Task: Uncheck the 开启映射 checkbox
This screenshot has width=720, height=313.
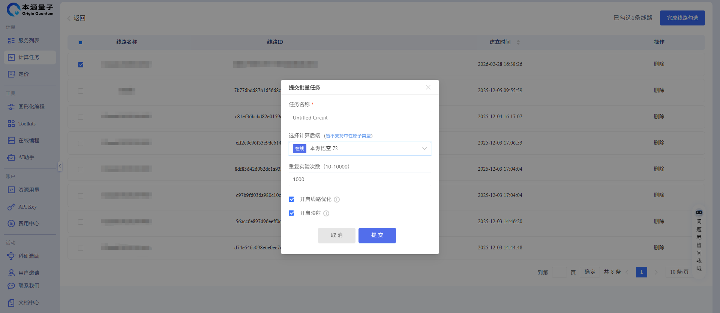Action: pos(291,213)
